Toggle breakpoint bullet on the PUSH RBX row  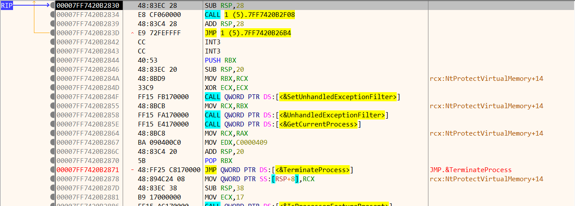[53, 60]
